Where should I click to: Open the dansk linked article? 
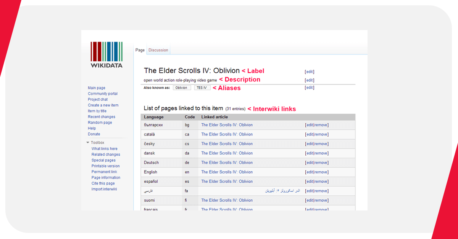click(x=227, y=153)
